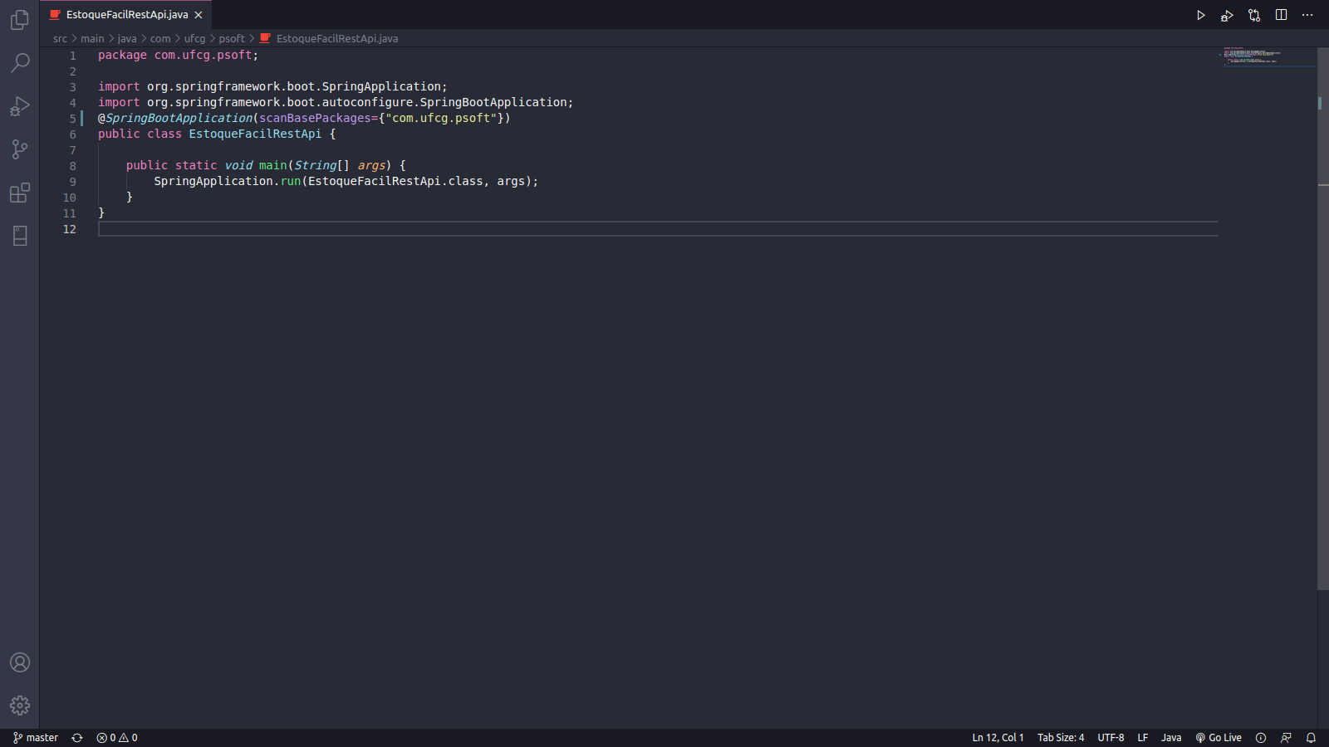The image size is (1329, 747).
Task: Start Go Live server
Action: [x=1219, y=738]
